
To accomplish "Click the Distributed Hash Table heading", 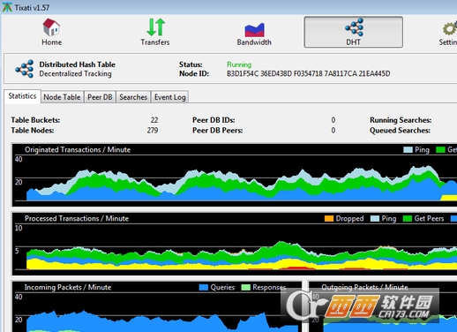I will pos(78,64).
